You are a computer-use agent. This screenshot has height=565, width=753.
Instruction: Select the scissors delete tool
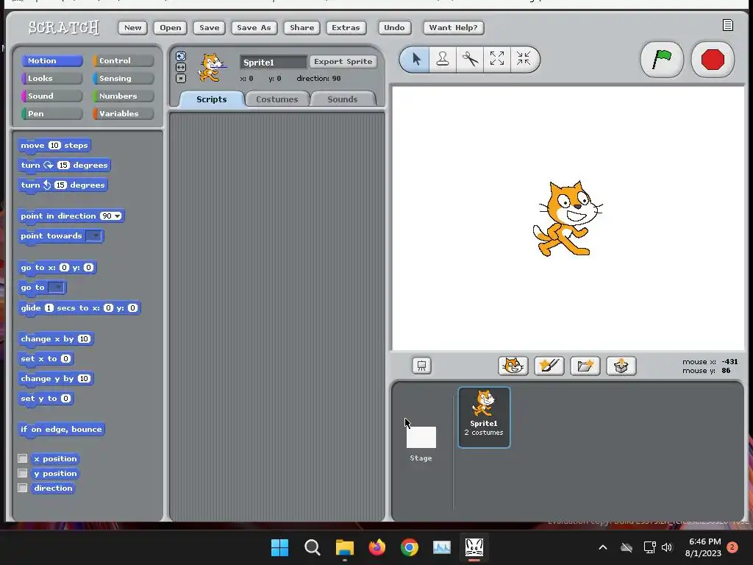(470, 59)
